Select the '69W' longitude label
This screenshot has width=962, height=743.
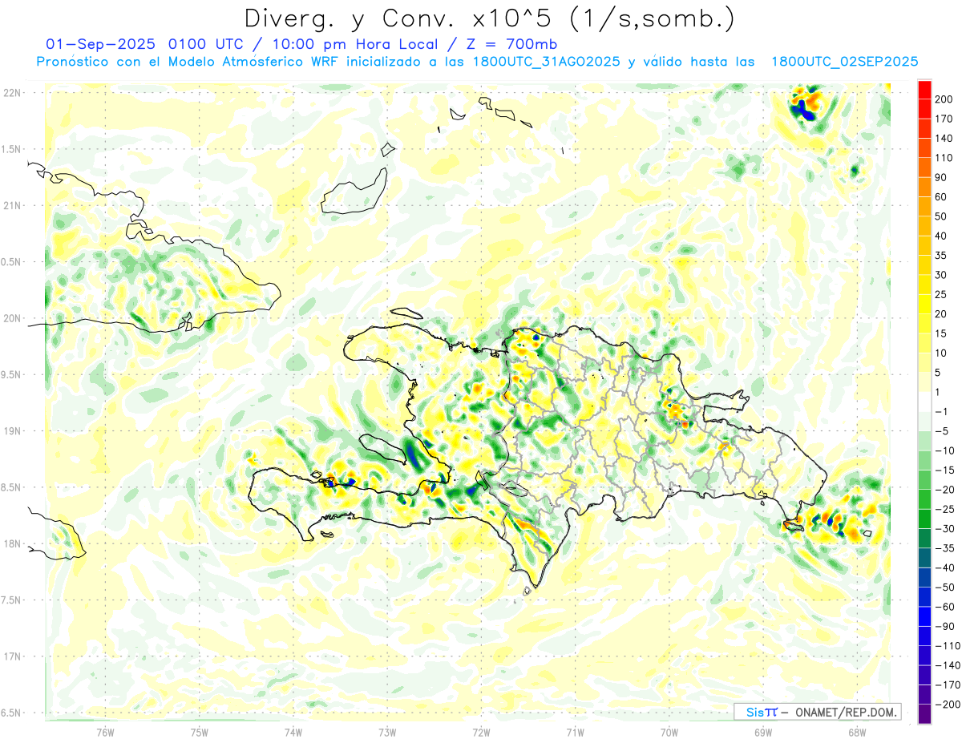click(x=763, y=732)
